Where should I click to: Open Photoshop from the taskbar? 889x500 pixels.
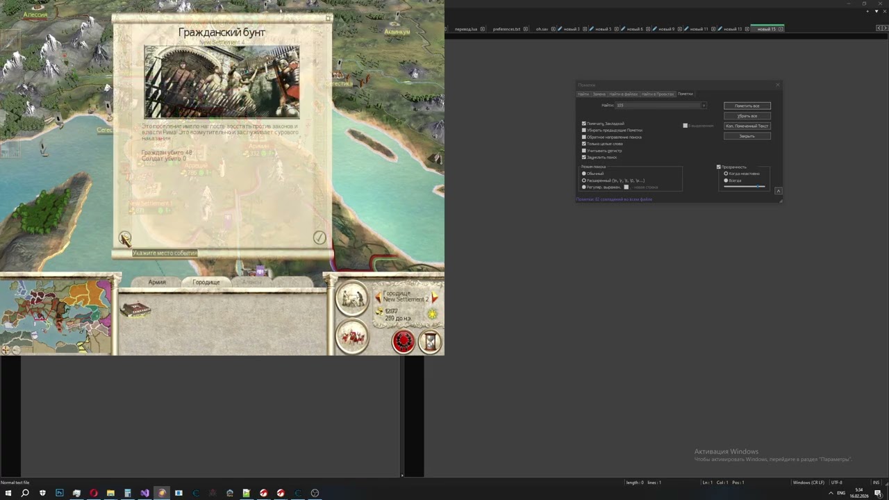coord(59,493)
